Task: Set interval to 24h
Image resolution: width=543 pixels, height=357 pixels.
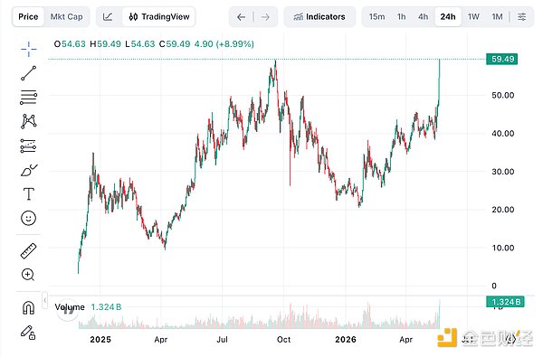Action: 448,16
